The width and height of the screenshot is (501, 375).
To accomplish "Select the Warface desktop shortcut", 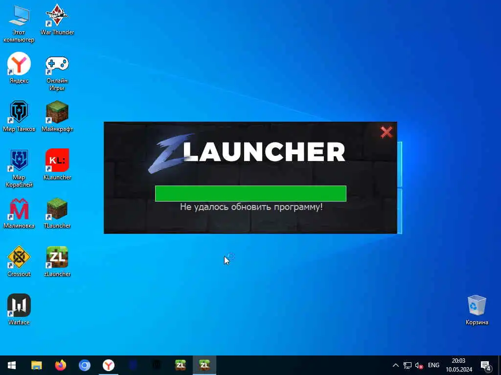I will 19,310.
